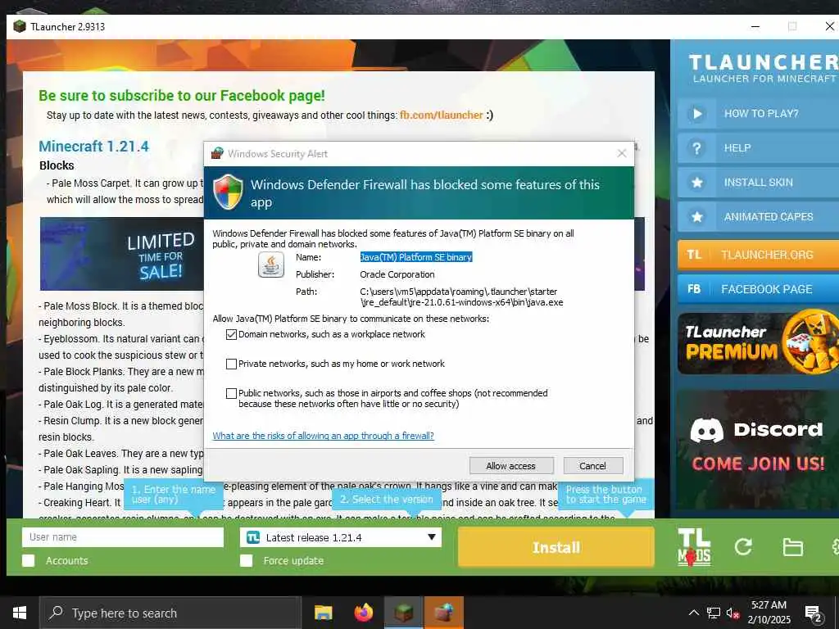
Task: Click the Oracle Corporation publisher text
Action: point(397,274)
